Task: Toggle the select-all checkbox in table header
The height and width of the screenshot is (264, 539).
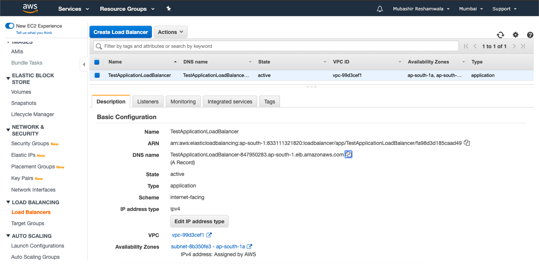Action: pos(97,62)
